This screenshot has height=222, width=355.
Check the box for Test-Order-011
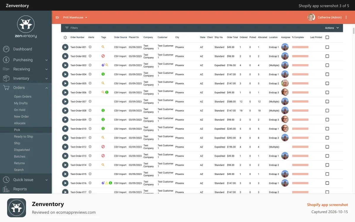click(327, 138)
